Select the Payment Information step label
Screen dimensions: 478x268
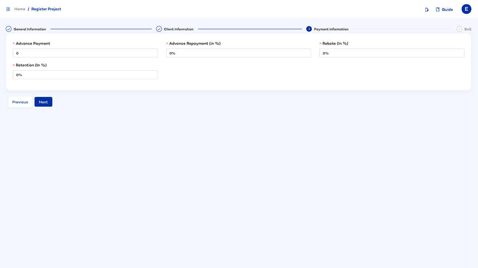coord(331,29)
